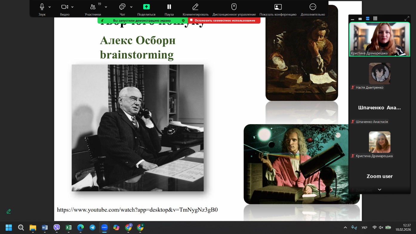Click the microphone in-use tray indicator
This screenshot has height=234, width=416.
pos(355,227)
